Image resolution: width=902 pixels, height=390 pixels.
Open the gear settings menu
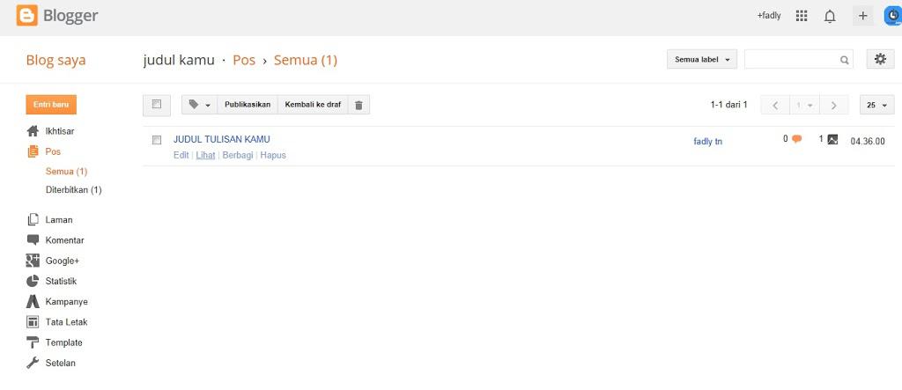[879, 59]
